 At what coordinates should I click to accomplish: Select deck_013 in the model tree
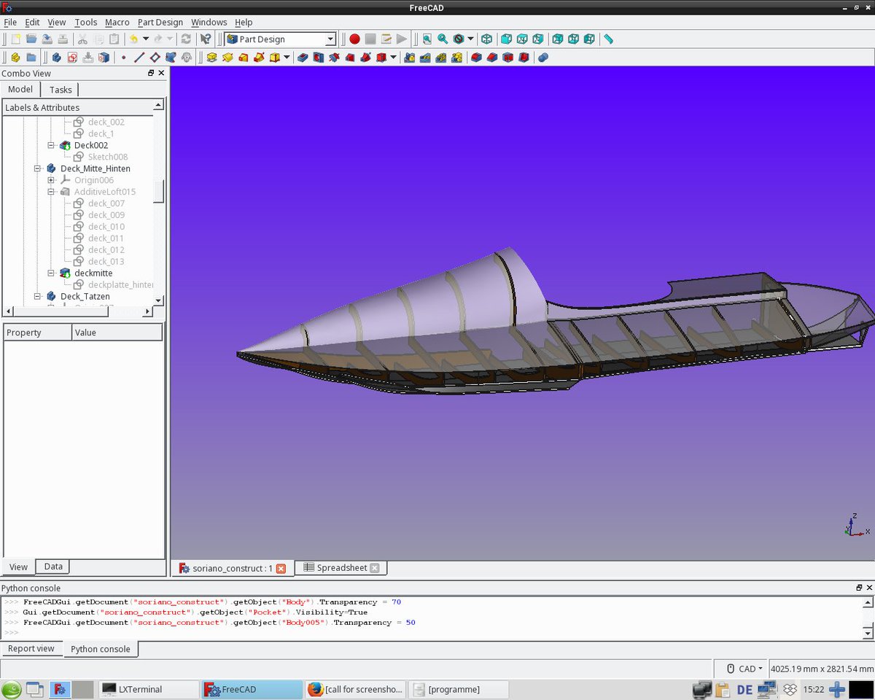point(106,262)
